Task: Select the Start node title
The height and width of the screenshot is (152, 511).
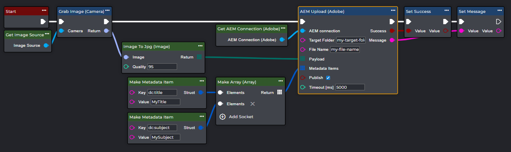Action: 11,12
